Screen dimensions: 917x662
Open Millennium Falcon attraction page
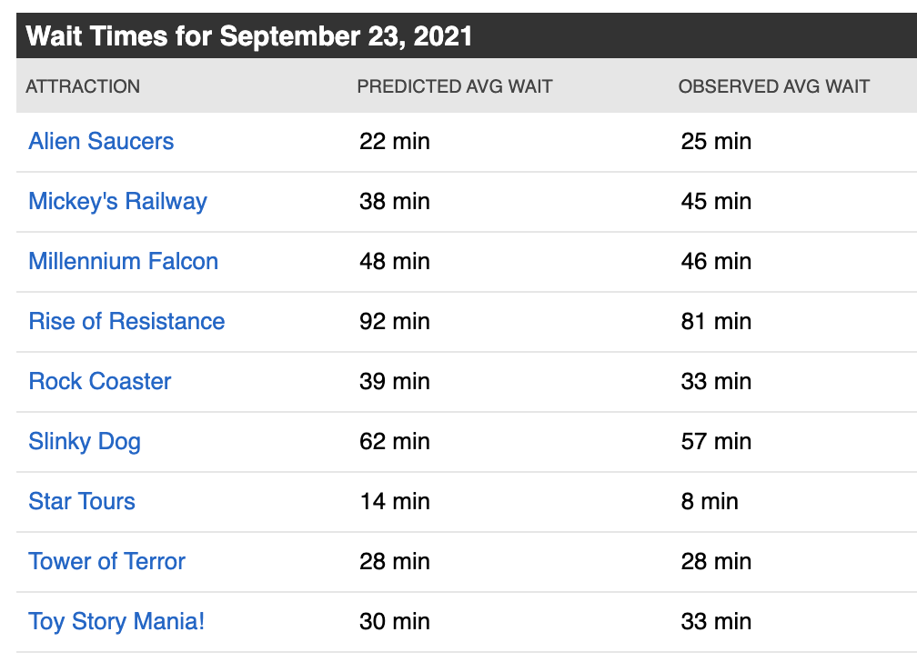point(123,261)
